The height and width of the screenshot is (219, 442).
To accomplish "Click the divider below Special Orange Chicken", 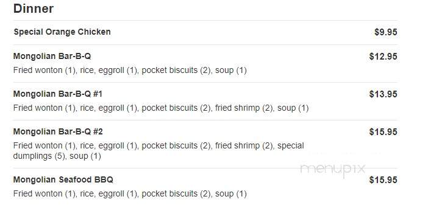I will coord(205,44).
